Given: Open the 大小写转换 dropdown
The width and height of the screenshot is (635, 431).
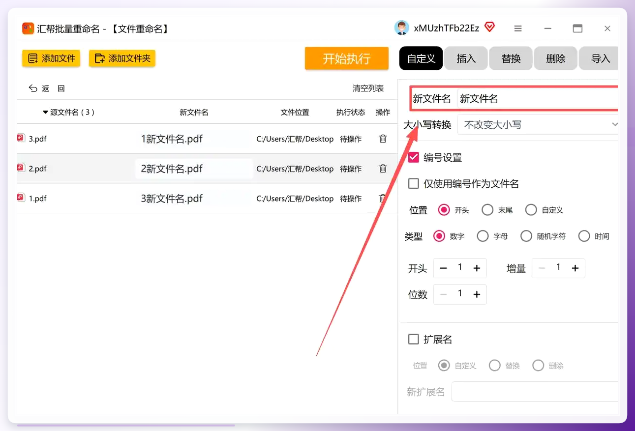Looking at the screenshot, I should [538, 125].
